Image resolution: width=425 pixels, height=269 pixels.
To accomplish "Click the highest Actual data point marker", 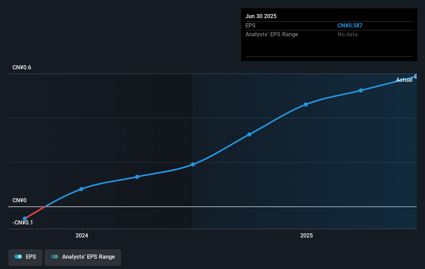I will click(416, 76).
